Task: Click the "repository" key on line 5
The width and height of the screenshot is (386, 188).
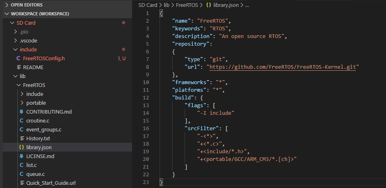Action: pyautogui.click(x=190, y=44)
